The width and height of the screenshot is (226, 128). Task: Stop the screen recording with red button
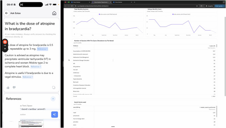pyautogui.click(x=5, y=42)
